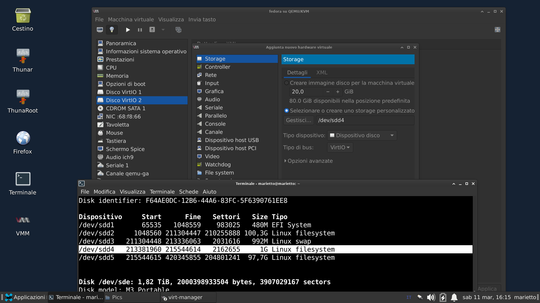Launch Thunar file manager from desktop
Screen dimensions: 540x303
pyautogui.click(x=23, y=60)
